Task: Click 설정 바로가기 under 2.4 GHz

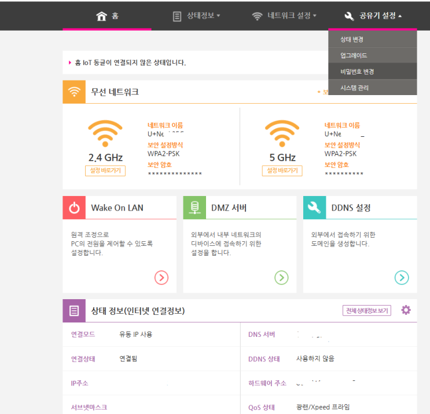Action: (105, 170)
